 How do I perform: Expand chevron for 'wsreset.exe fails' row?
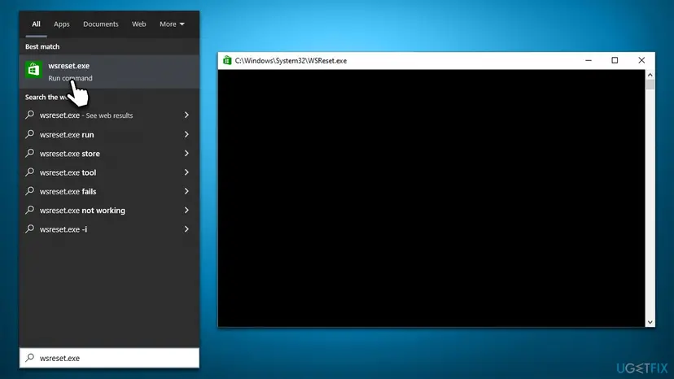coord(186,191)
